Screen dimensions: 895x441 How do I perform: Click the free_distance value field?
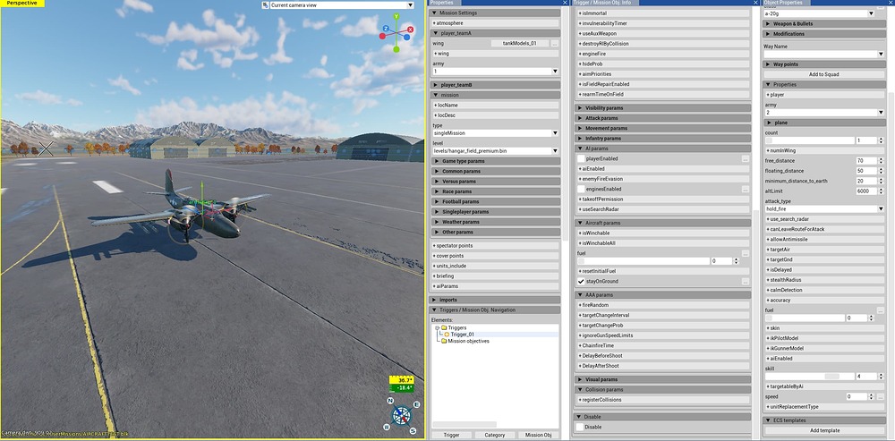tap(864, 161)
